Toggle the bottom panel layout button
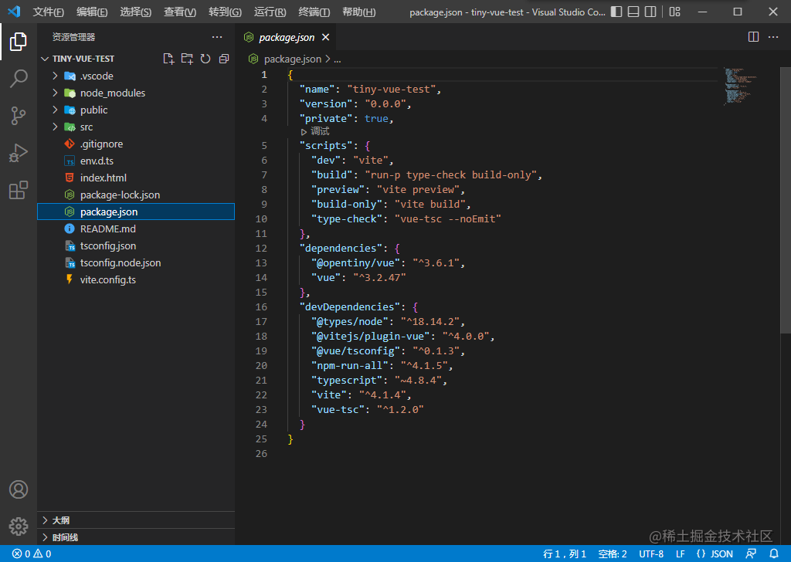 [633, 12]
